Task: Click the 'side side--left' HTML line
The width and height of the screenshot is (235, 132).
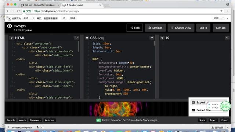Action: 51,67
